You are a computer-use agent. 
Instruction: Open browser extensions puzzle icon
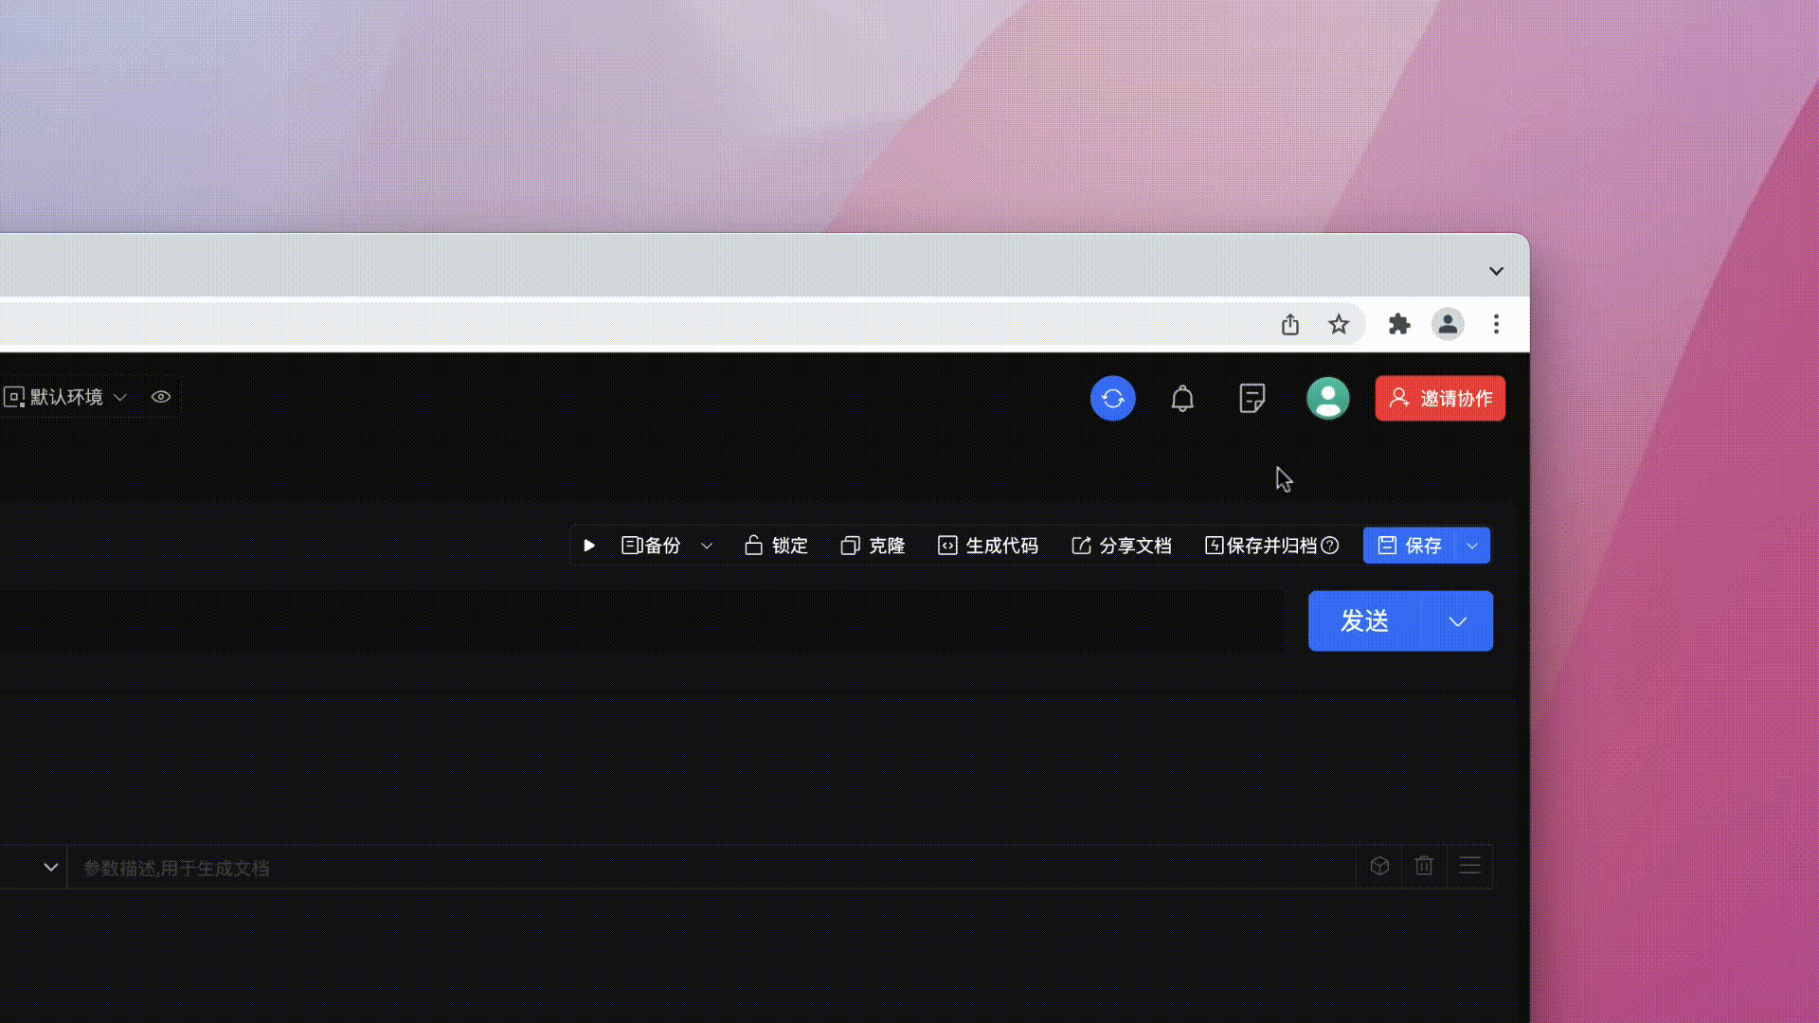(1398, 325)
